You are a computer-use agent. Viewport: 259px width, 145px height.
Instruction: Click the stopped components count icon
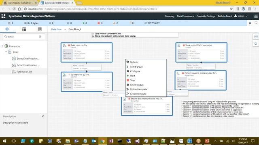tap(99, 23)
